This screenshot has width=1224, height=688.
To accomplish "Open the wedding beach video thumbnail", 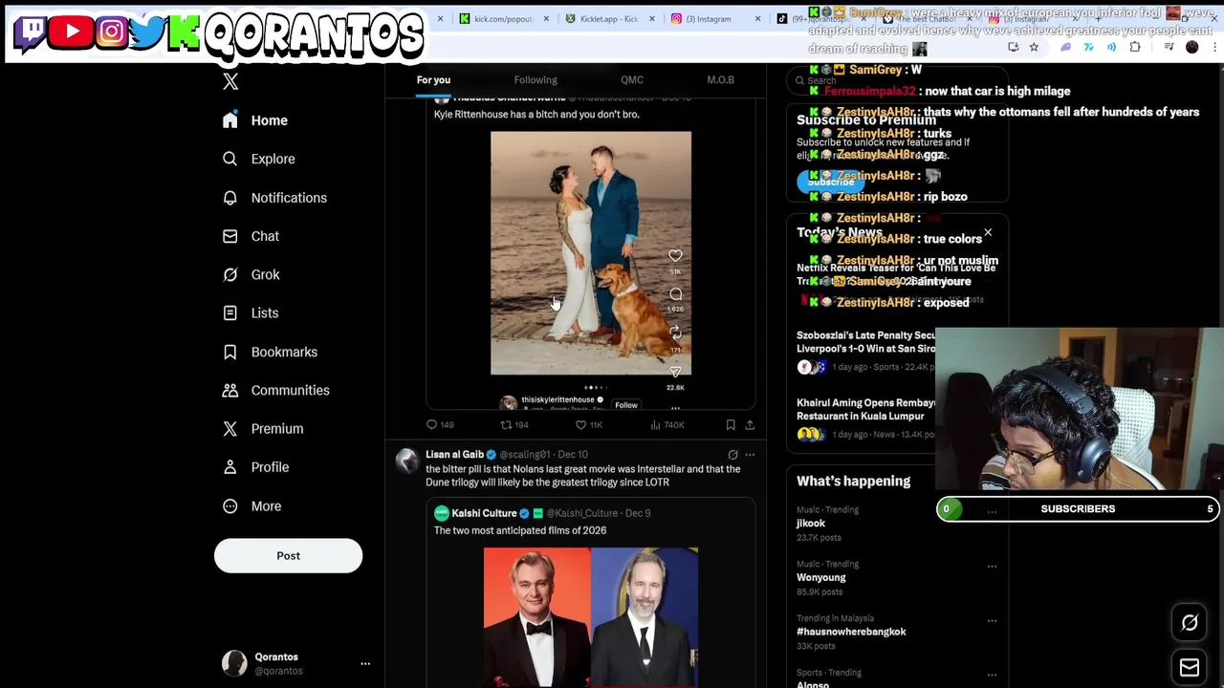I will pos(591,253).
